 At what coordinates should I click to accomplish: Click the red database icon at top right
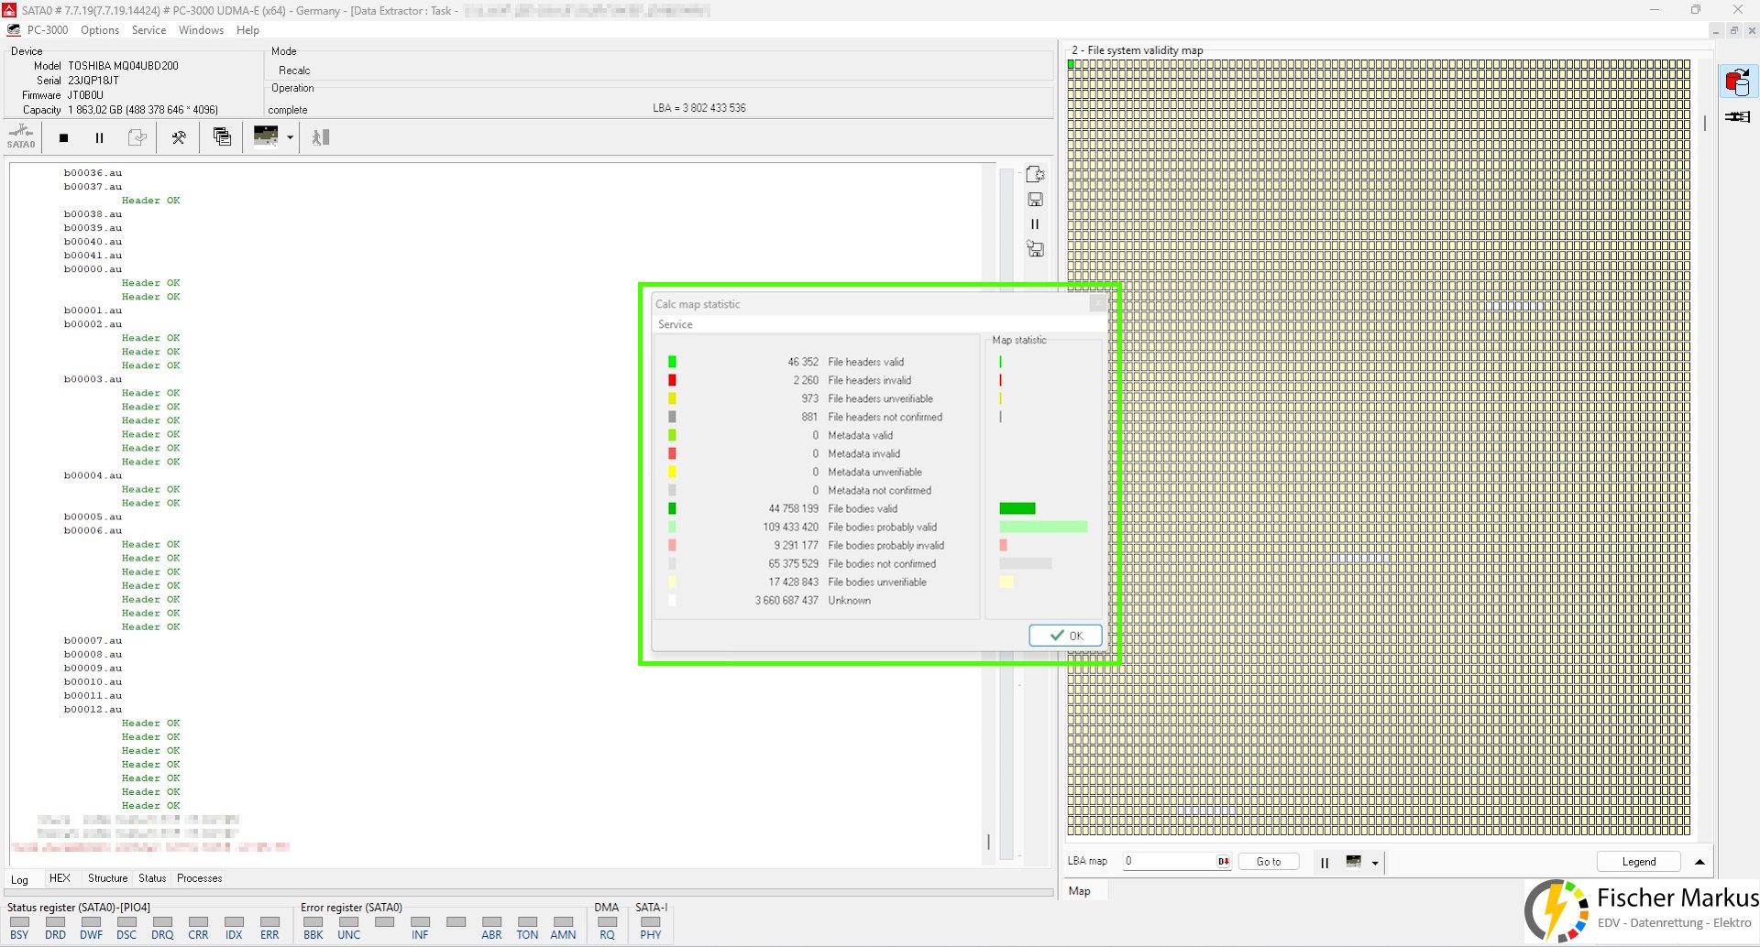1736,82
